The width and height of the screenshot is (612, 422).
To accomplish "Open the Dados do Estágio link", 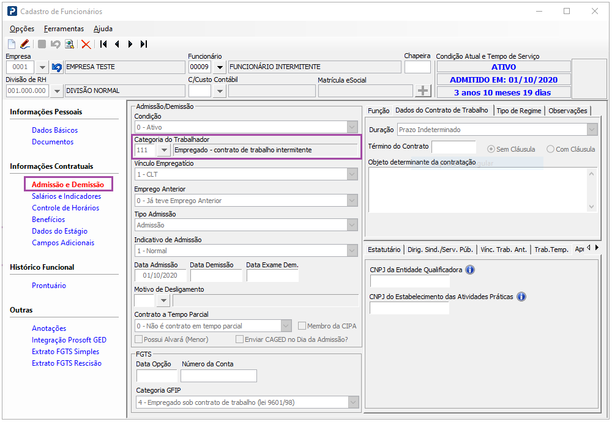I will pyautogui.click(x=60, y=231).
